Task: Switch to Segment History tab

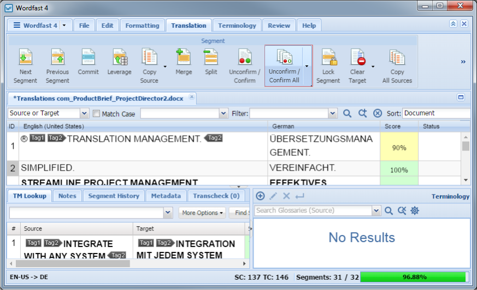Action: (x=114, y=196)
